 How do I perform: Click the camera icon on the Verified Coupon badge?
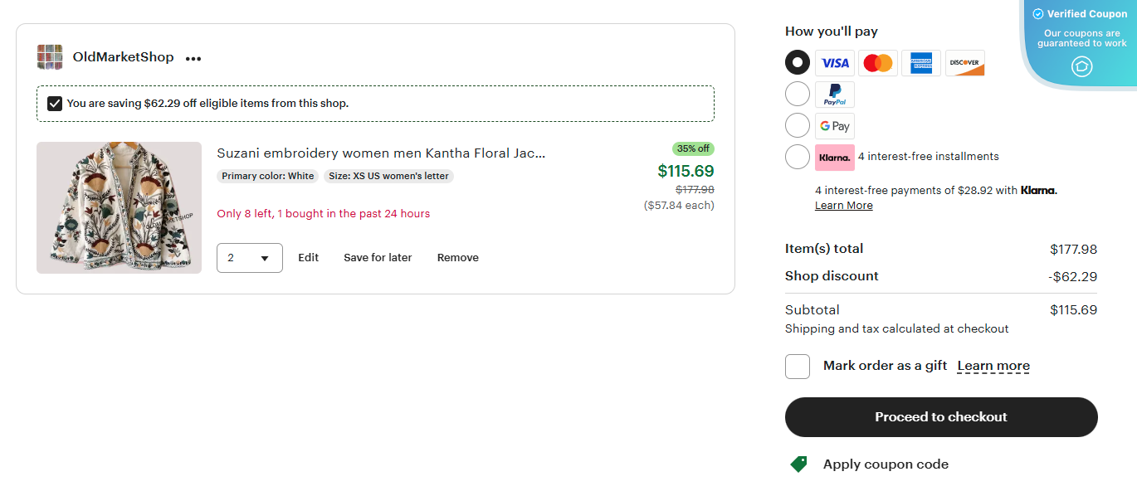(1081, 66)
